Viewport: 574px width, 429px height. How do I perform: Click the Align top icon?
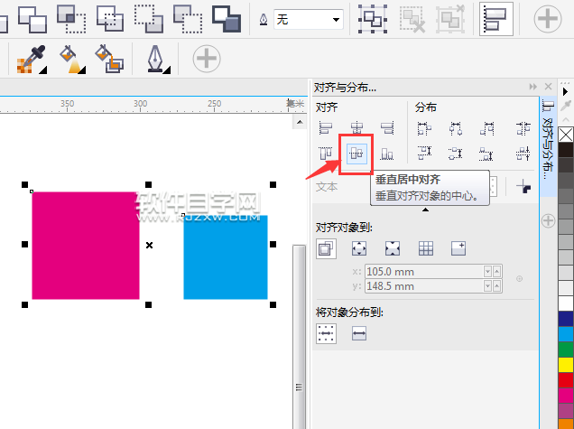click(326, 154)
